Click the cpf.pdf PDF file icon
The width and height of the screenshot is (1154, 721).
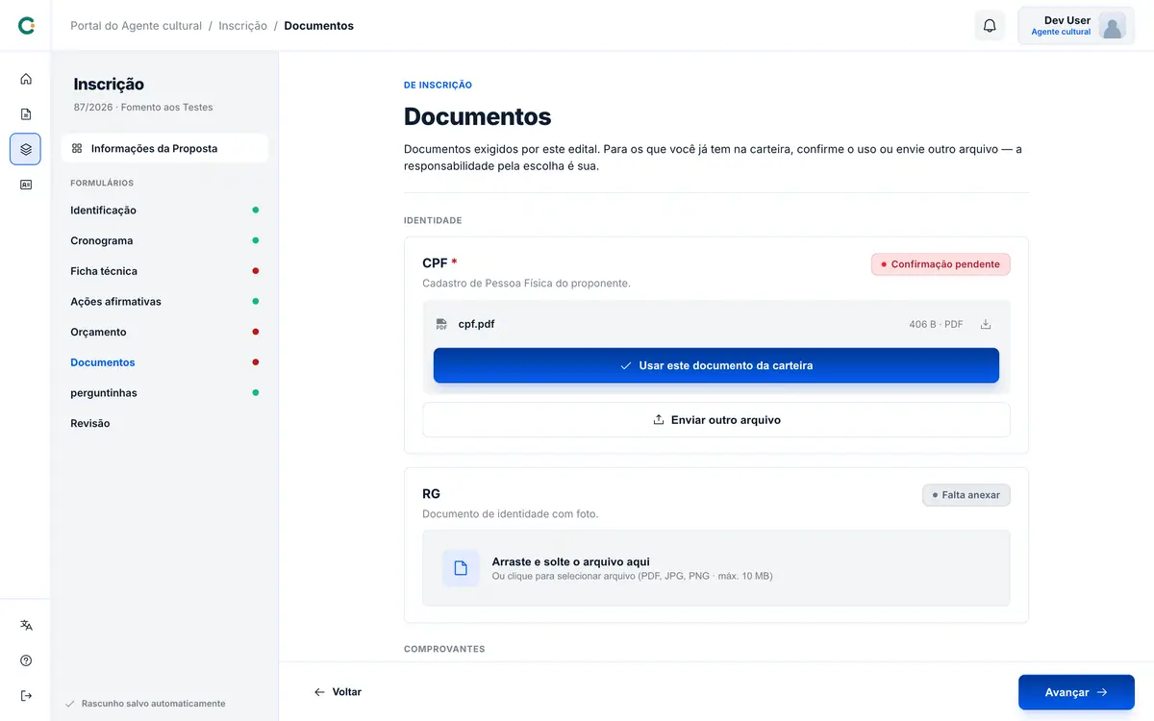(441, 324)
